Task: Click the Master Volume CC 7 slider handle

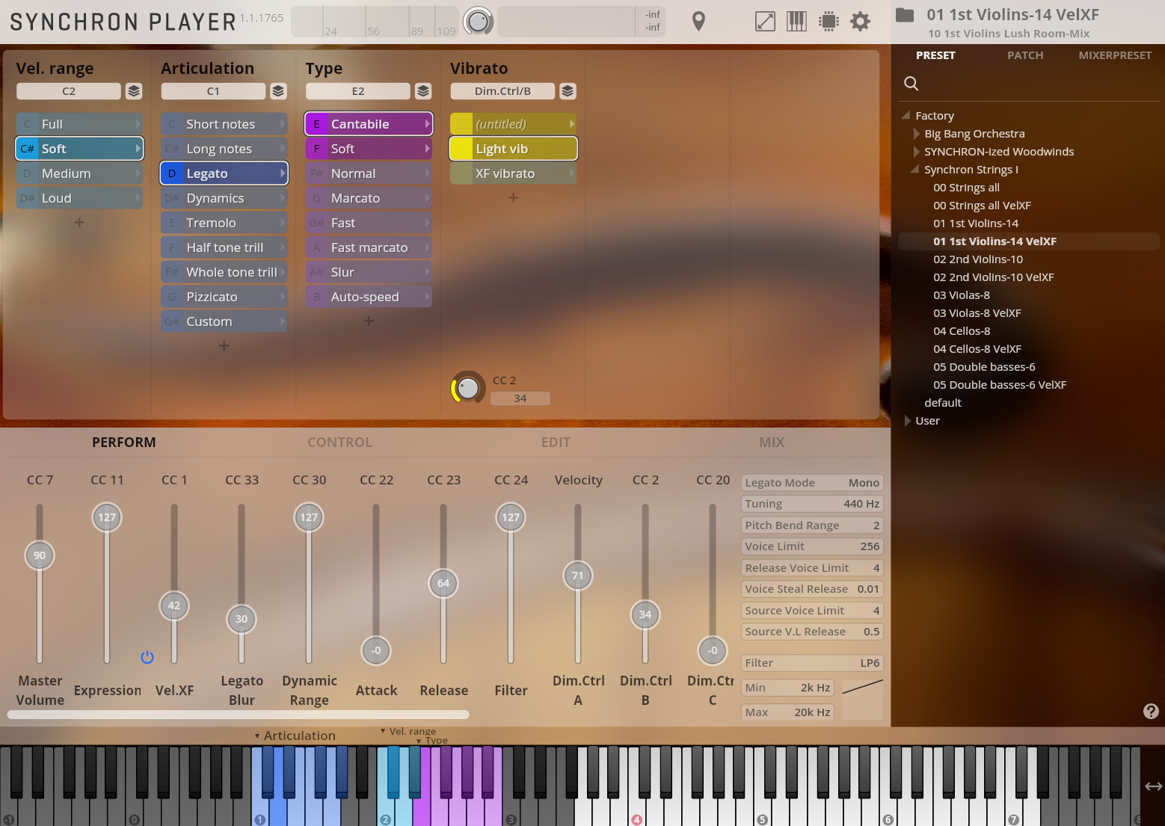Action: tap(40, 555)
